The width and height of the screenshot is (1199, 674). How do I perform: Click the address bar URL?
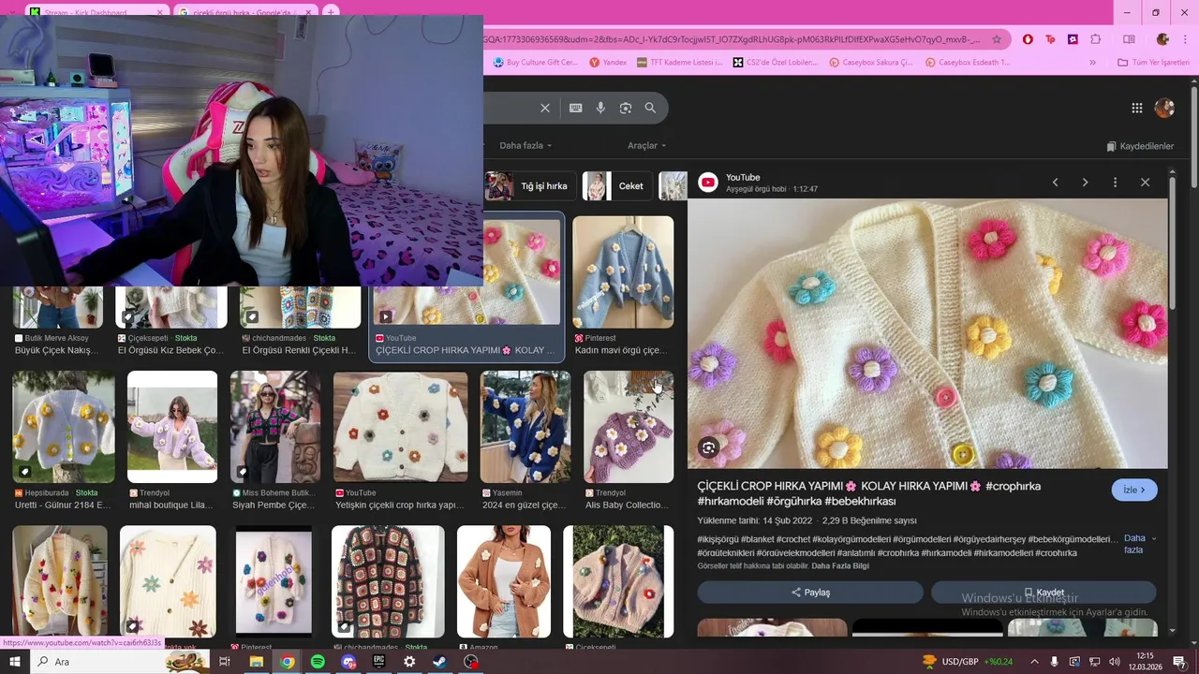pos(733,39)
